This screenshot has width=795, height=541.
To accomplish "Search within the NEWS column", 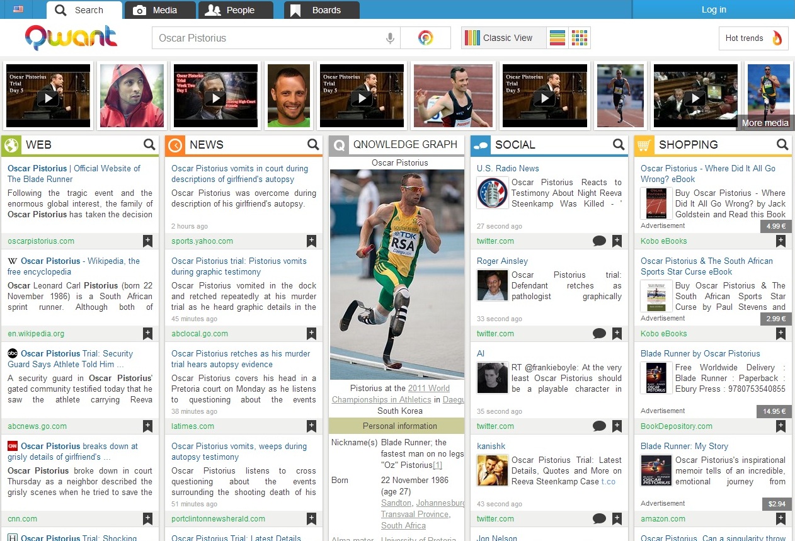I will tap(313, 145).
